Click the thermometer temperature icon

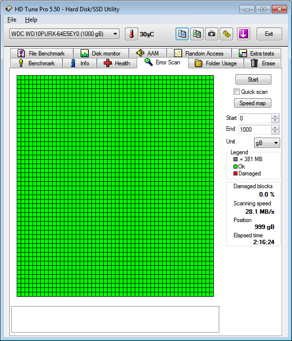pos(131,34)
